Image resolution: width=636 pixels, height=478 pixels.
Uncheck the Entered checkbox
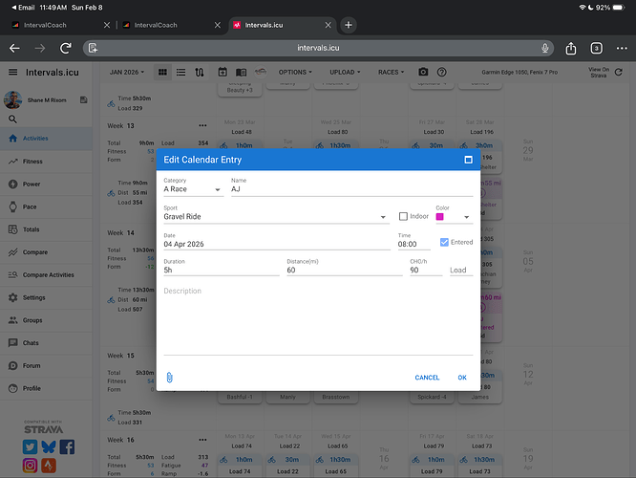(444, 243)
